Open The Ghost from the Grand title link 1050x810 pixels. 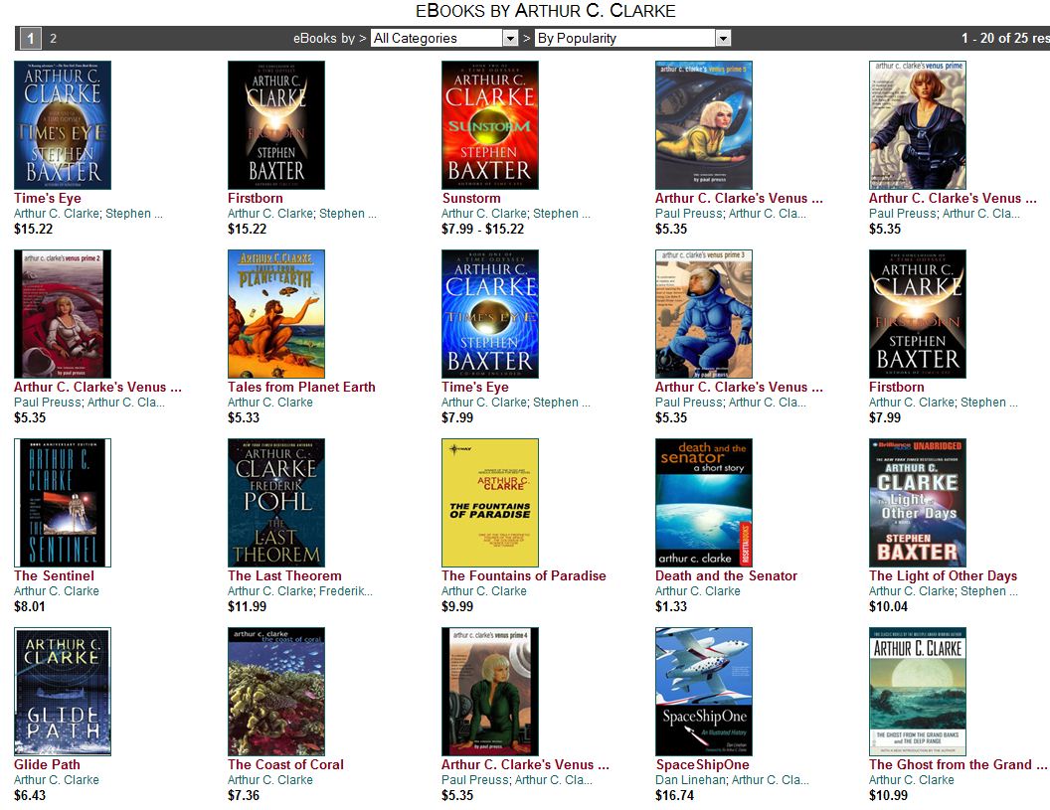958,764
